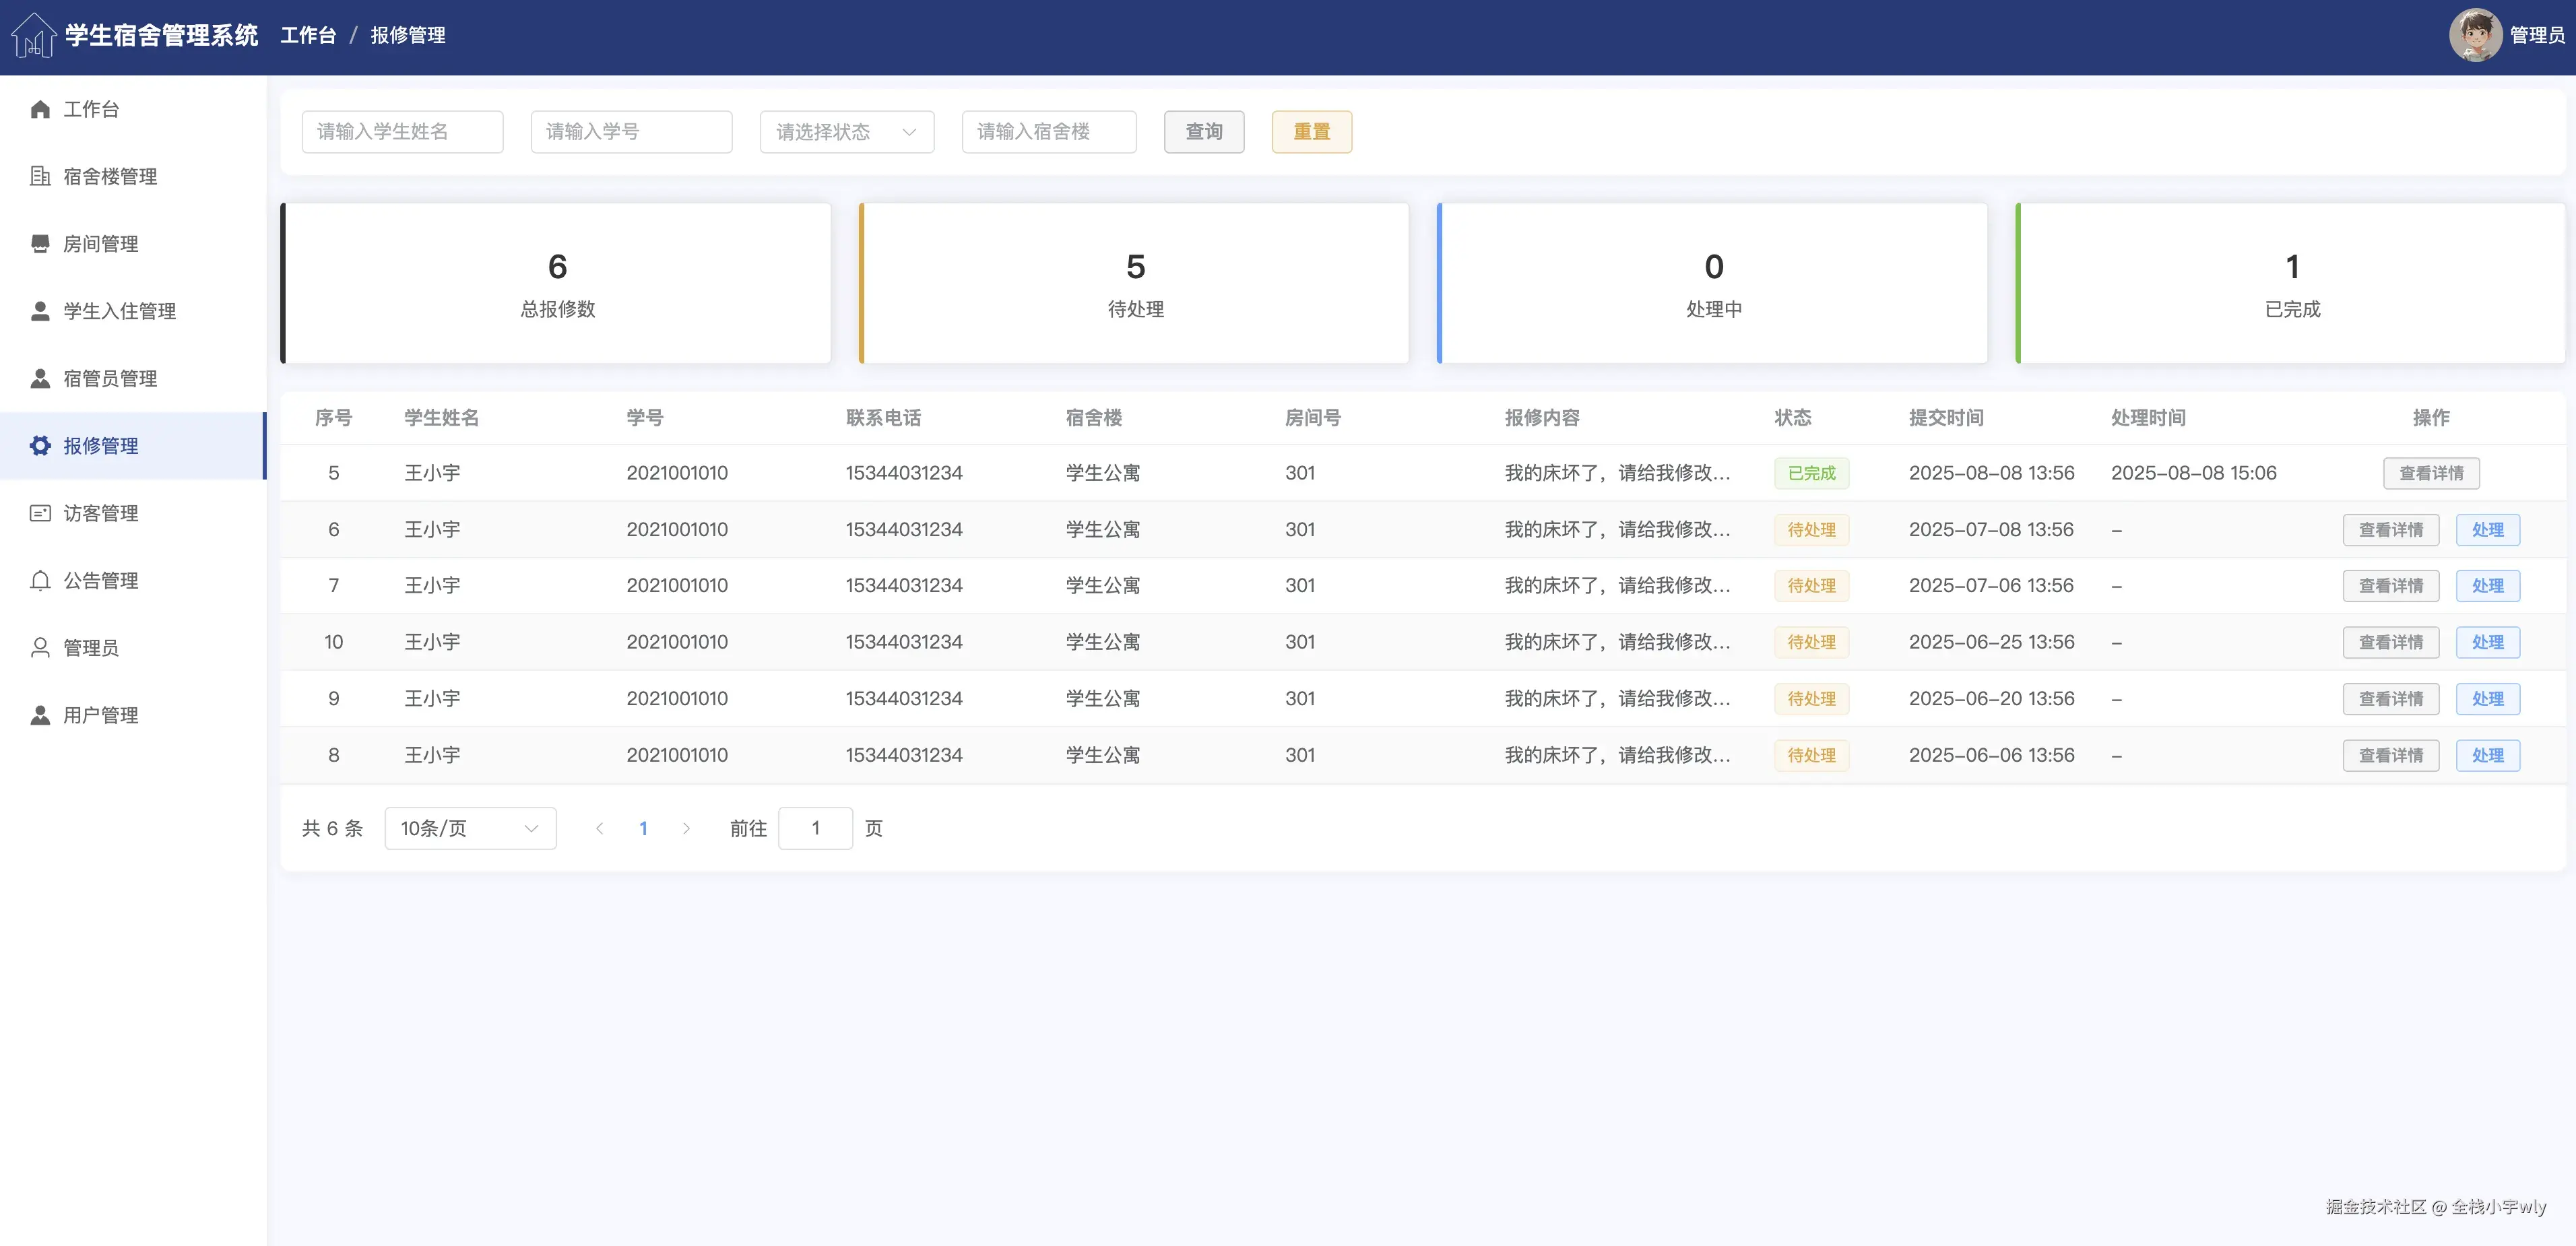This screenshot has width=2576, height=1246.
Task: Open 学生入住管理 in the sidebar menu
Action: (x=119, y=311)
